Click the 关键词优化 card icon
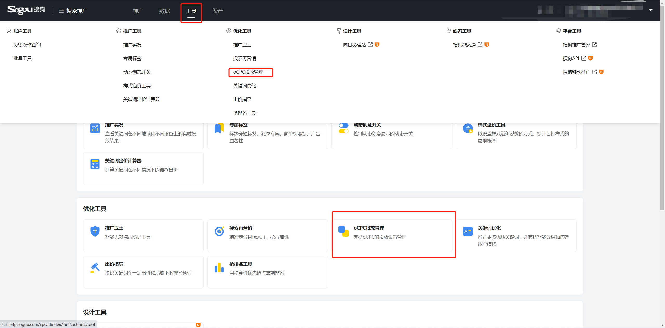The height and width of the screenshot is (328, 665). [468, 231]
